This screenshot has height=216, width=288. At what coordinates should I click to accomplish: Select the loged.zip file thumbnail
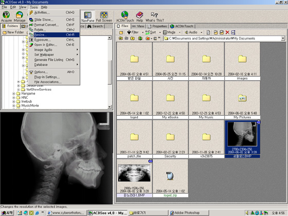tap(170, 178)
